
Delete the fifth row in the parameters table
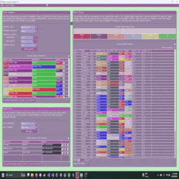(x=64, y=78)
